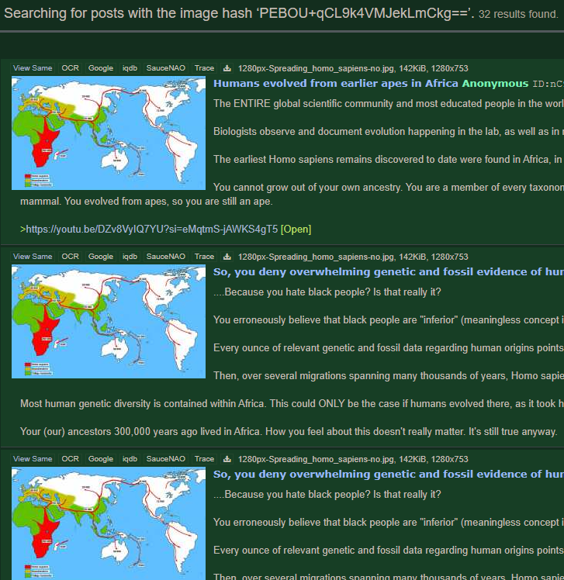Viewport: 564px width, 580px height.
Task: Open second post's image file name link
Action: (316, 257)
